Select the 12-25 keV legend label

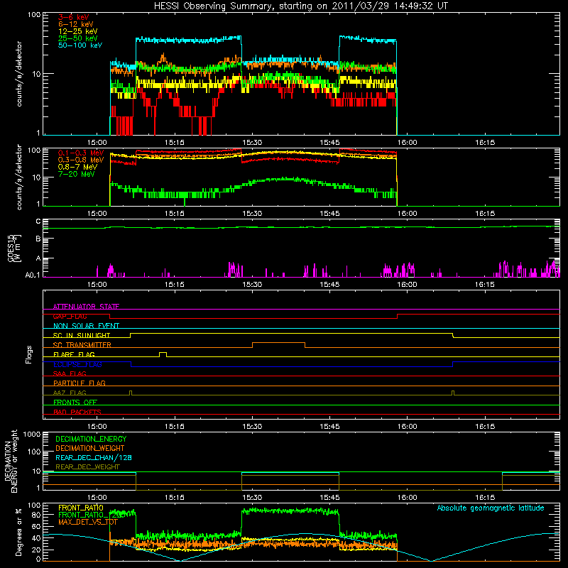click(78, 31)
